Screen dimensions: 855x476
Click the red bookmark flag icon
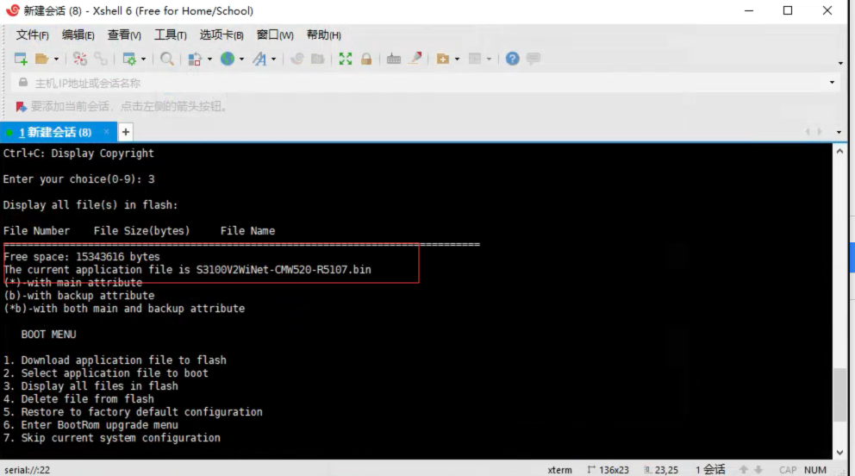(x=21, y=106)
